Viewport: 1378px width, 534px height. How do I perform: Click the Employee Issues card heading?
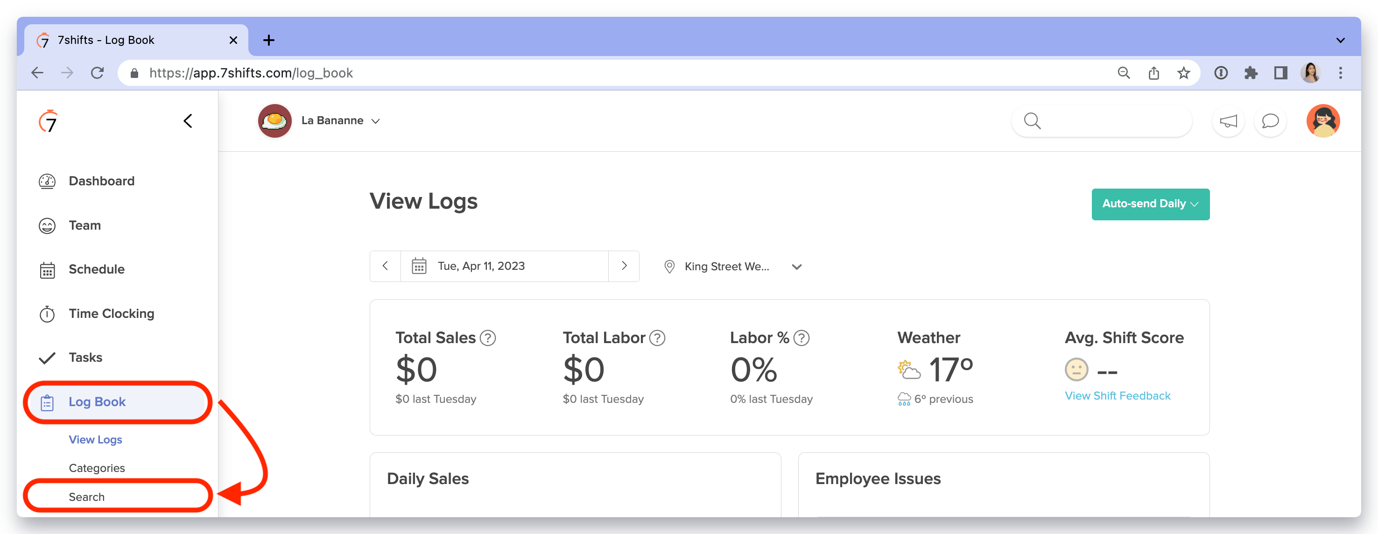(878, 479)
